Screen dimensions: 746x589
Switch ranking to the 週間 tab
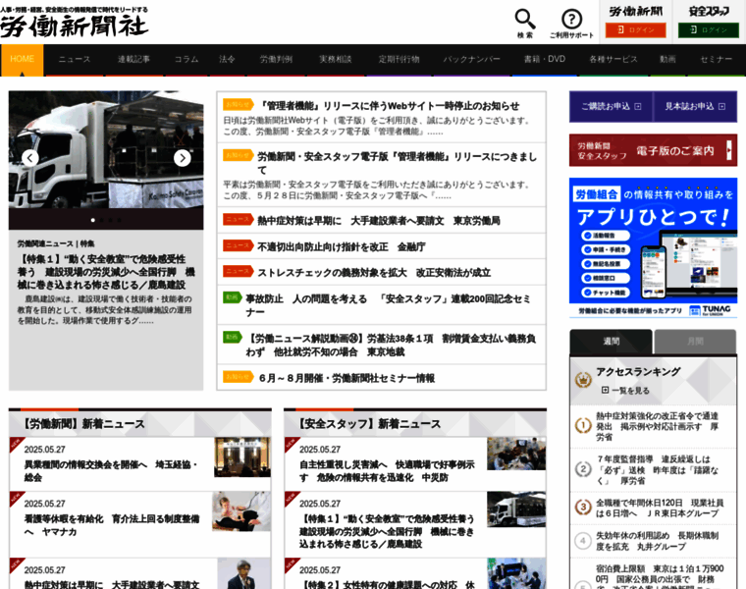point(611,341)
